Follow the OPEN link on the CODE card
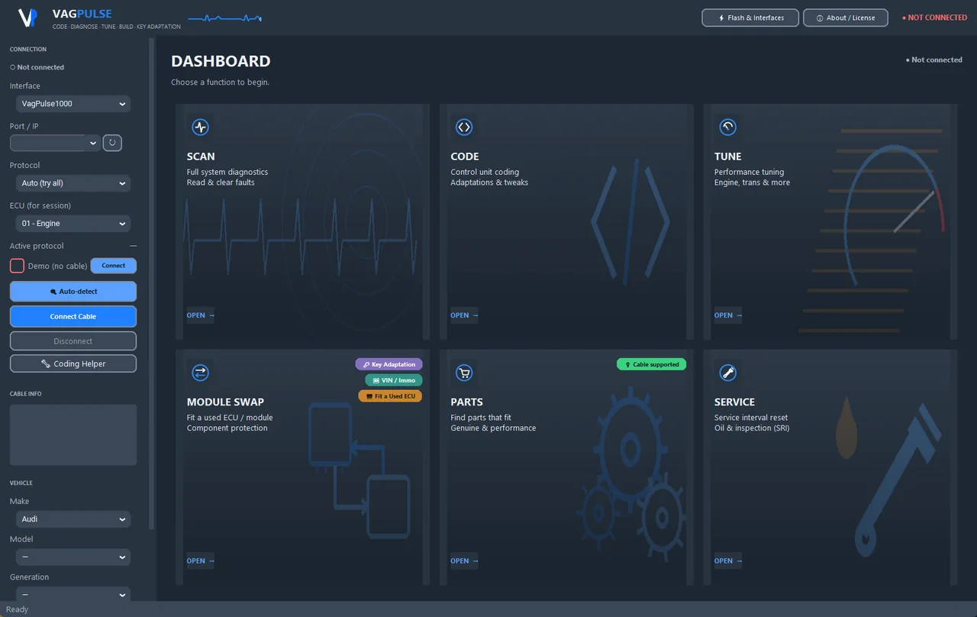This screenshot has height=617, width=977. pos(465,315)
